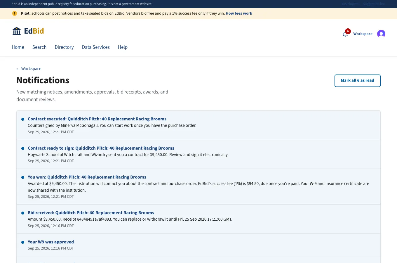
Task: Go back via the ← Workspace link
Action: point(29,69)
